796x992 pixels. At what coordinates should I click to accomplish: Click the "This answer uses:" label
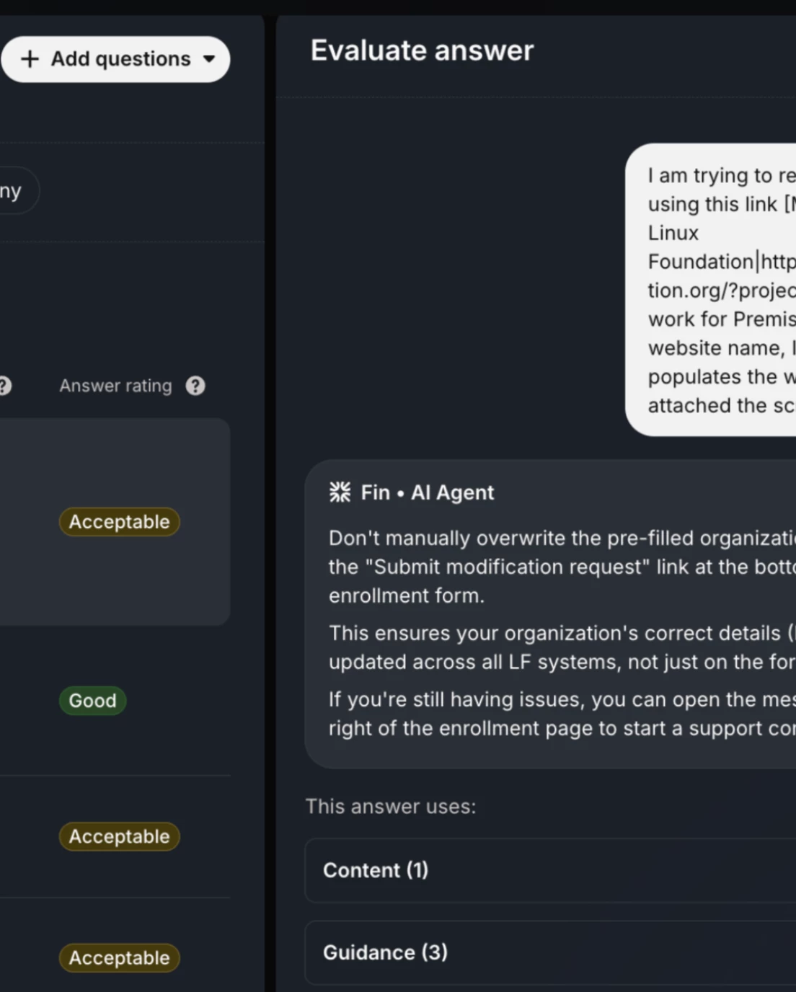[x=390, y=806]
